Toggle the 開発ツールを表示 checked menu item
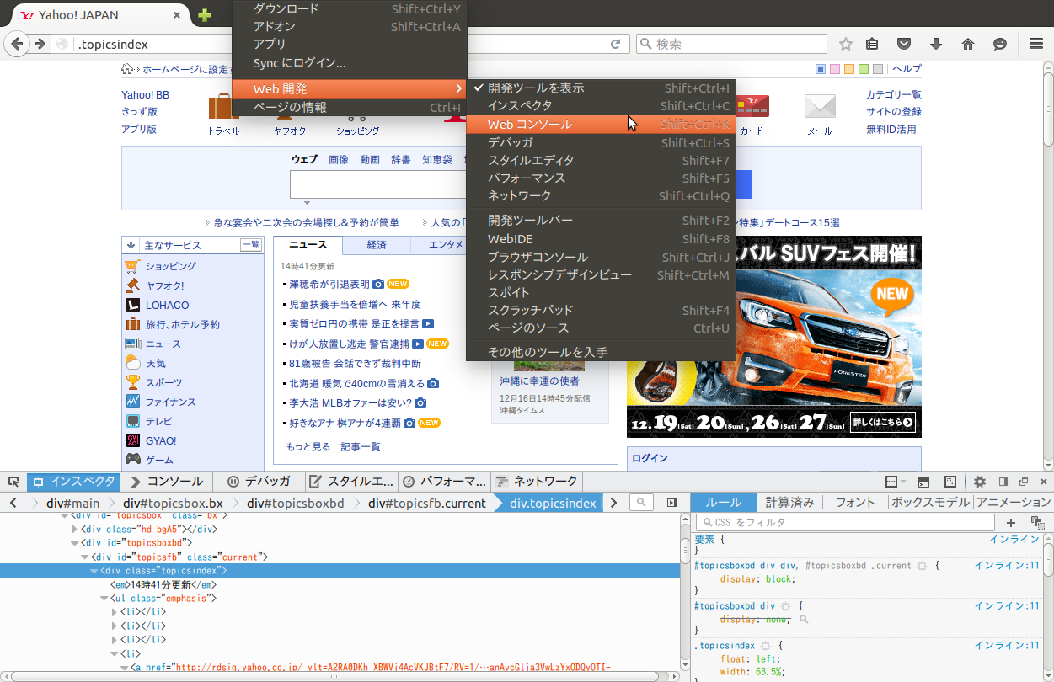This screenshot has height=682, width=1054. click(x=535, y=88)
